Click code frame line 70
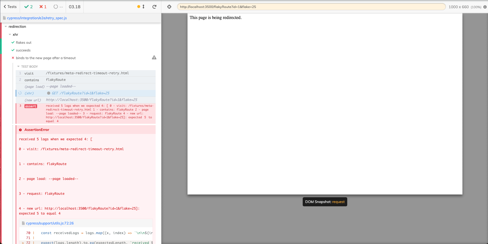The height and width of the screenshot is (244, 488). [x=86, y=233]
